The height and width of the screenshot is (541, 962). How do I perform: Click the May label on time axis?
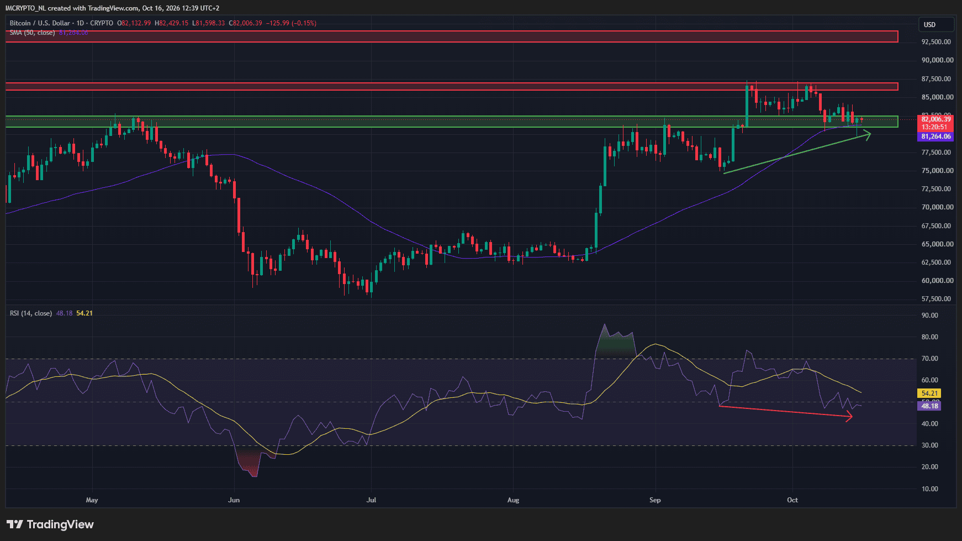click(x=92, y=500)
